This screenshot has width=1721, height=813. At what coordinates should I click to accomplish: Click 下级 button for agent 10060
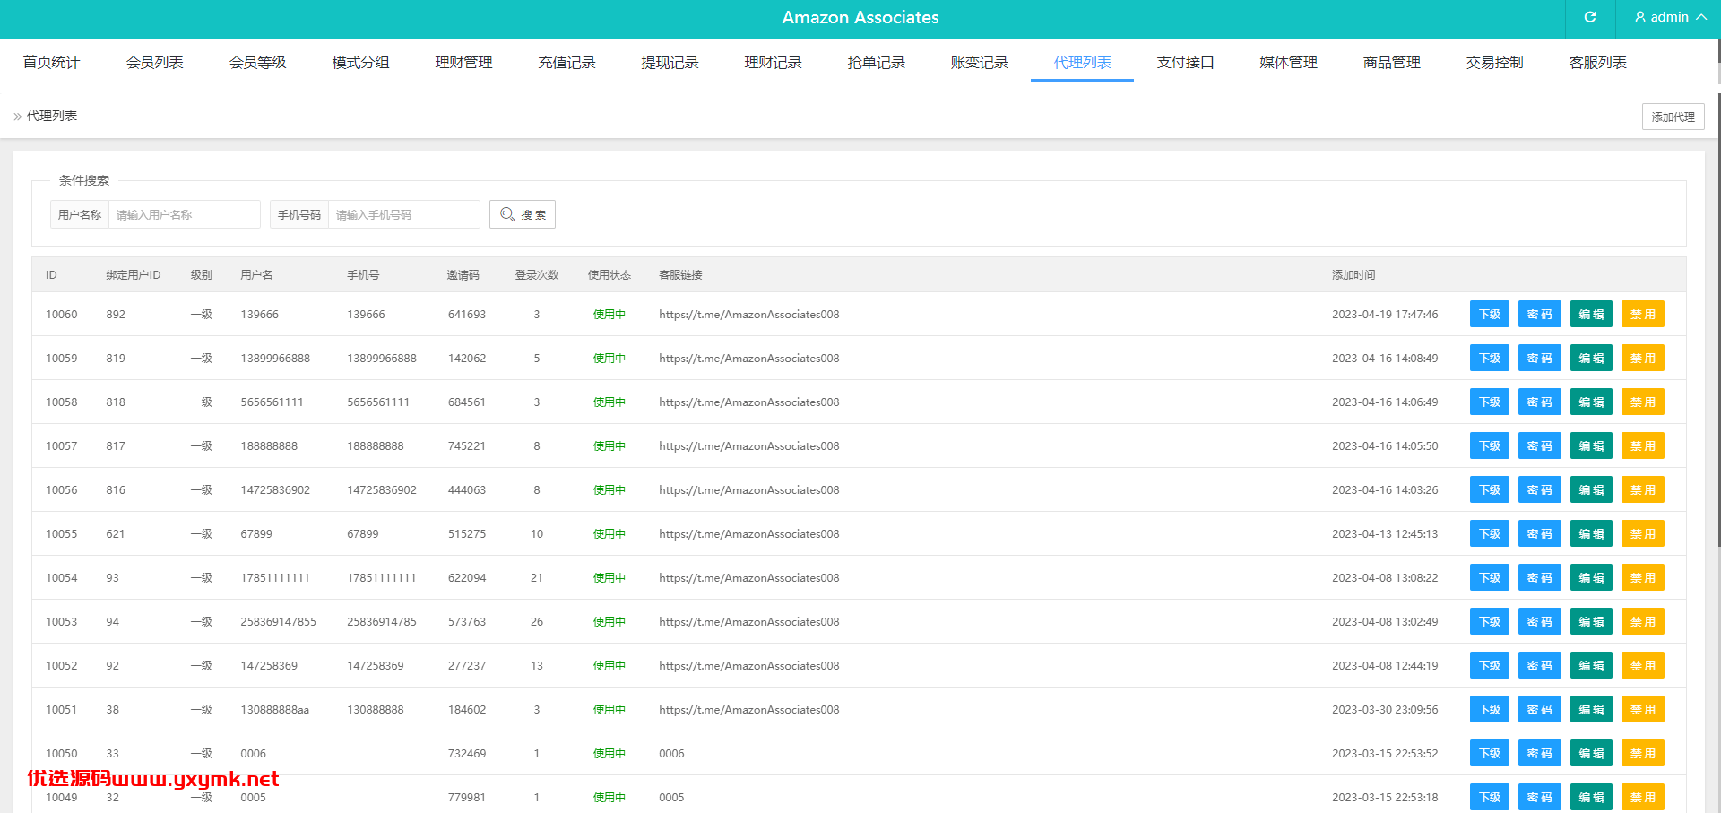pyautogui.click(x=1490, y=314)
